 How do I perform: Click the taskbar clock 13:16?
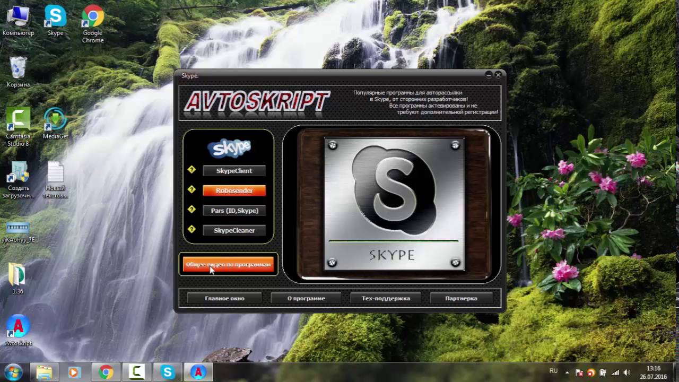[654, 372]
